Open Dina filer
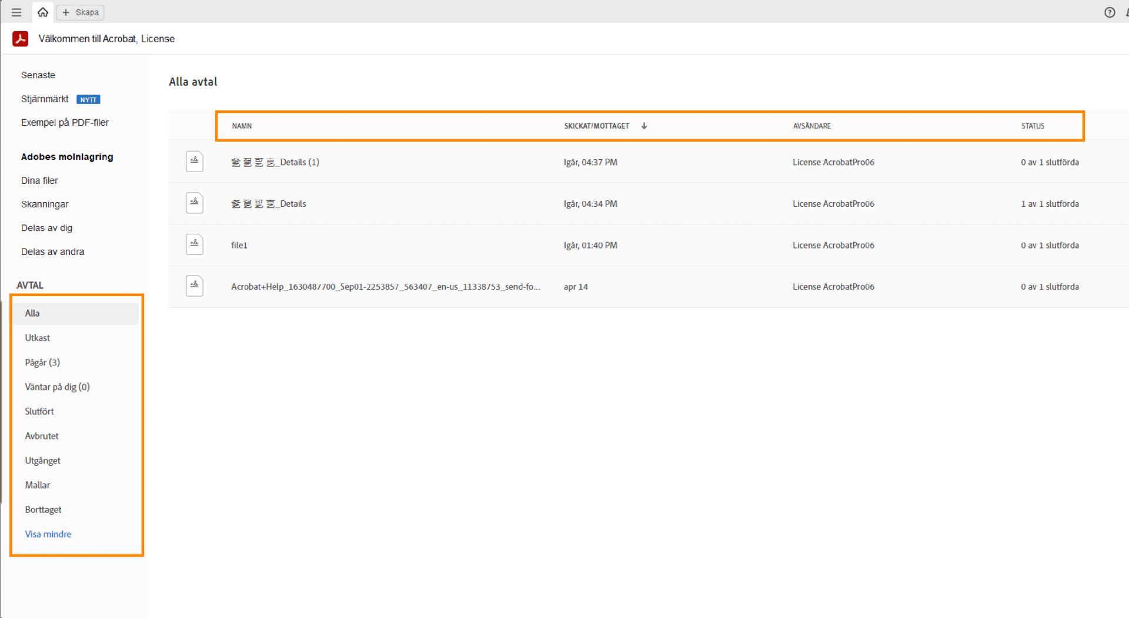The height and width of the screenshot is (618, 1129). pyautogui.click(x=39, y=180)
